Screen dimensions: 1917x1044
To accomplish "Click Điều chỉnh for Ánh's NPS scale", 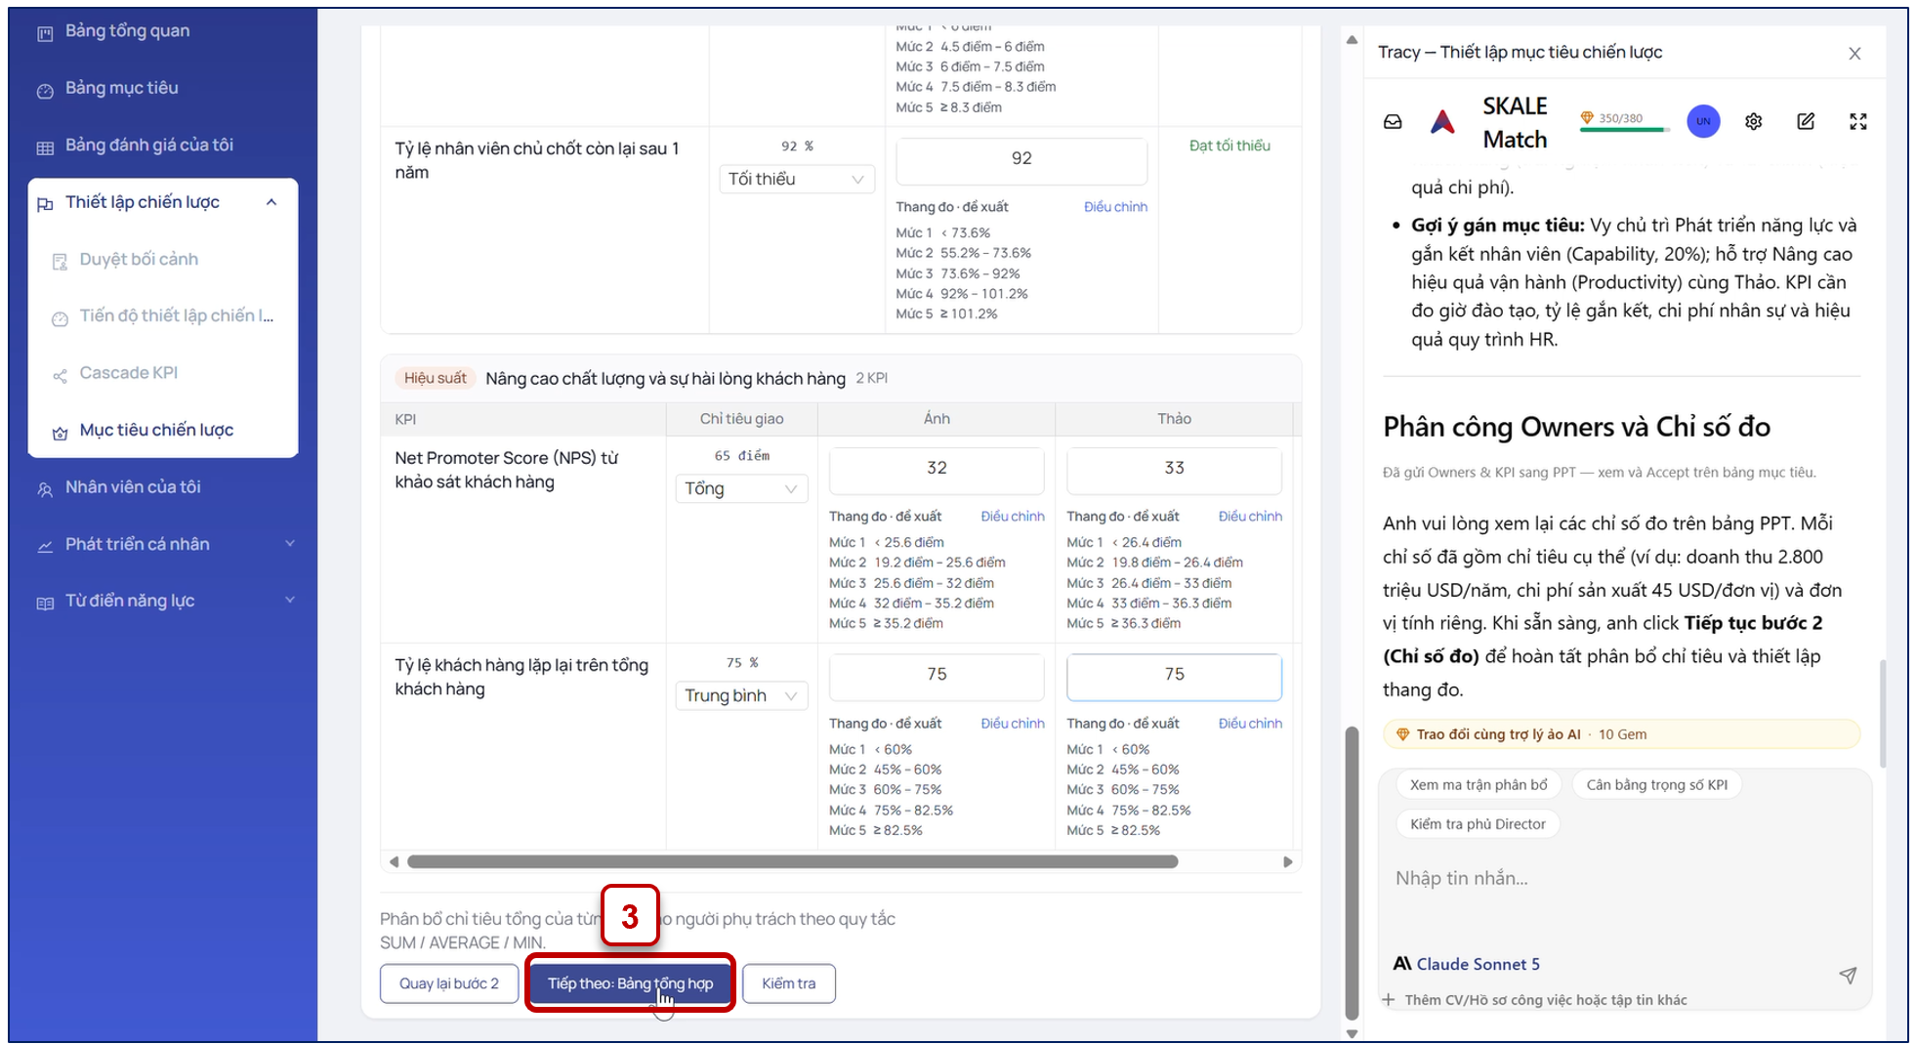I will click(1013, 517).
